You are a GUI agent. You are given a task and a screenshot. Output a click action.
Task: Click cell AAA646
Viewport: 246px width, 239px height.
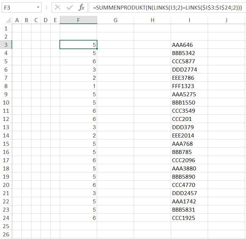pyautogui.click(x=189, y=45)
